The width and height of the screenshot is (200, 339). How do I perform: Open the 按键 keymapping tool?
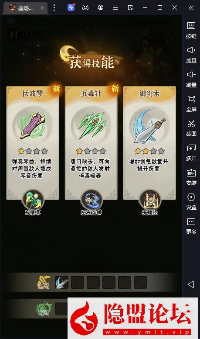coord(191,30)
